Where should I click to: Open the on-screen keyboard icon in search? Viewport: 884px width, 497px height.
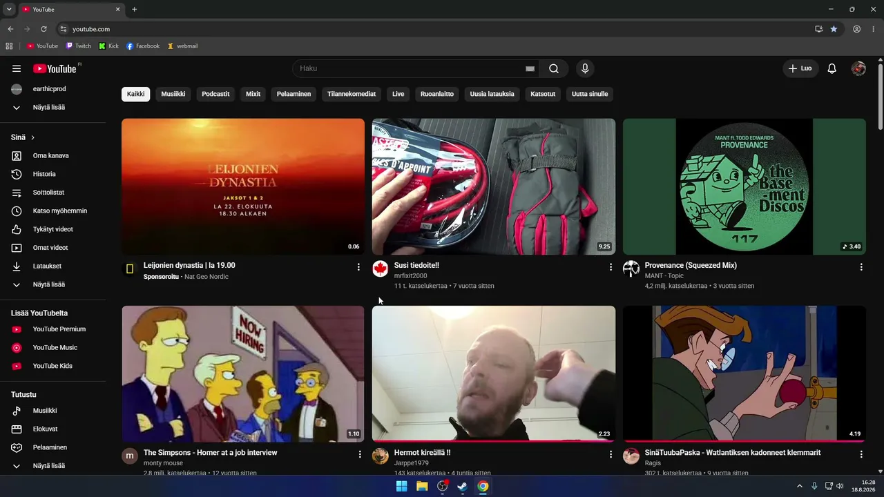tap(530, 68)
